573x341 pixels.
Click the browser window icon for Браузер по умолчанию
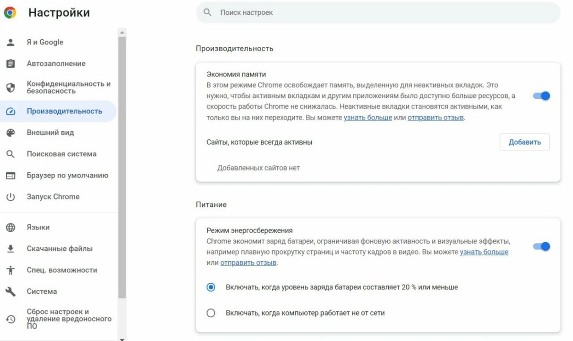[11, 176]
